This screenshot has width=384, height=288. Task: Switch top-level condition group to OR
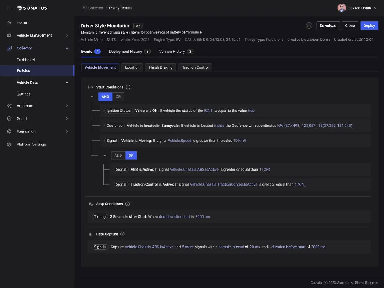pos(118,97)
